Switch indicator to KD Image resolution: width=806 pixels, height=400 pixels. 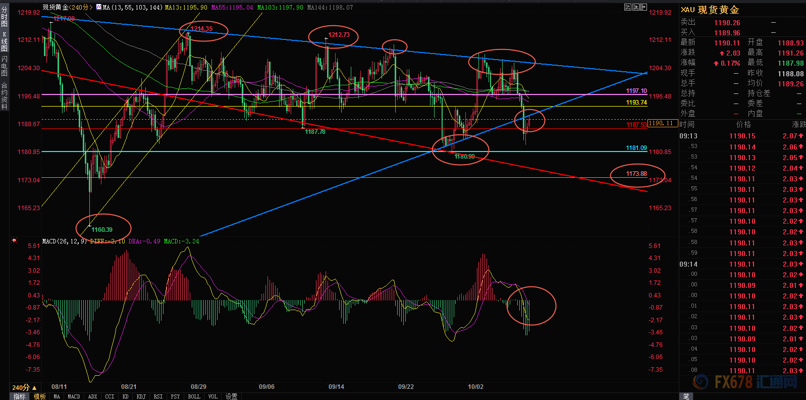click(125, 396)
